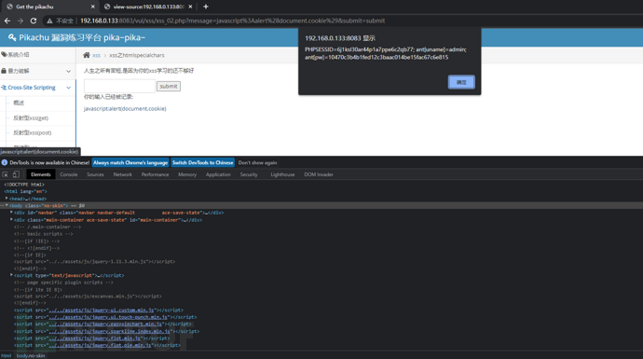The width and height of the screenshot is (643, 359).
Task: Confirm the alert dialog with the 确定 button
Action: coord(461,82)
